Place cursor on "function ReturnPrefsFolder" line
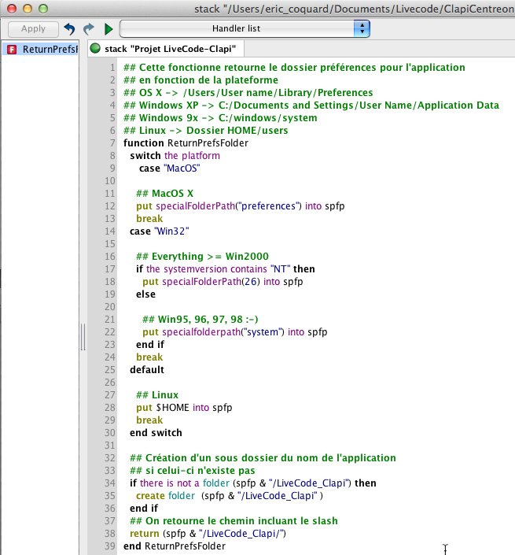515x555 pixels. point(186,143)
